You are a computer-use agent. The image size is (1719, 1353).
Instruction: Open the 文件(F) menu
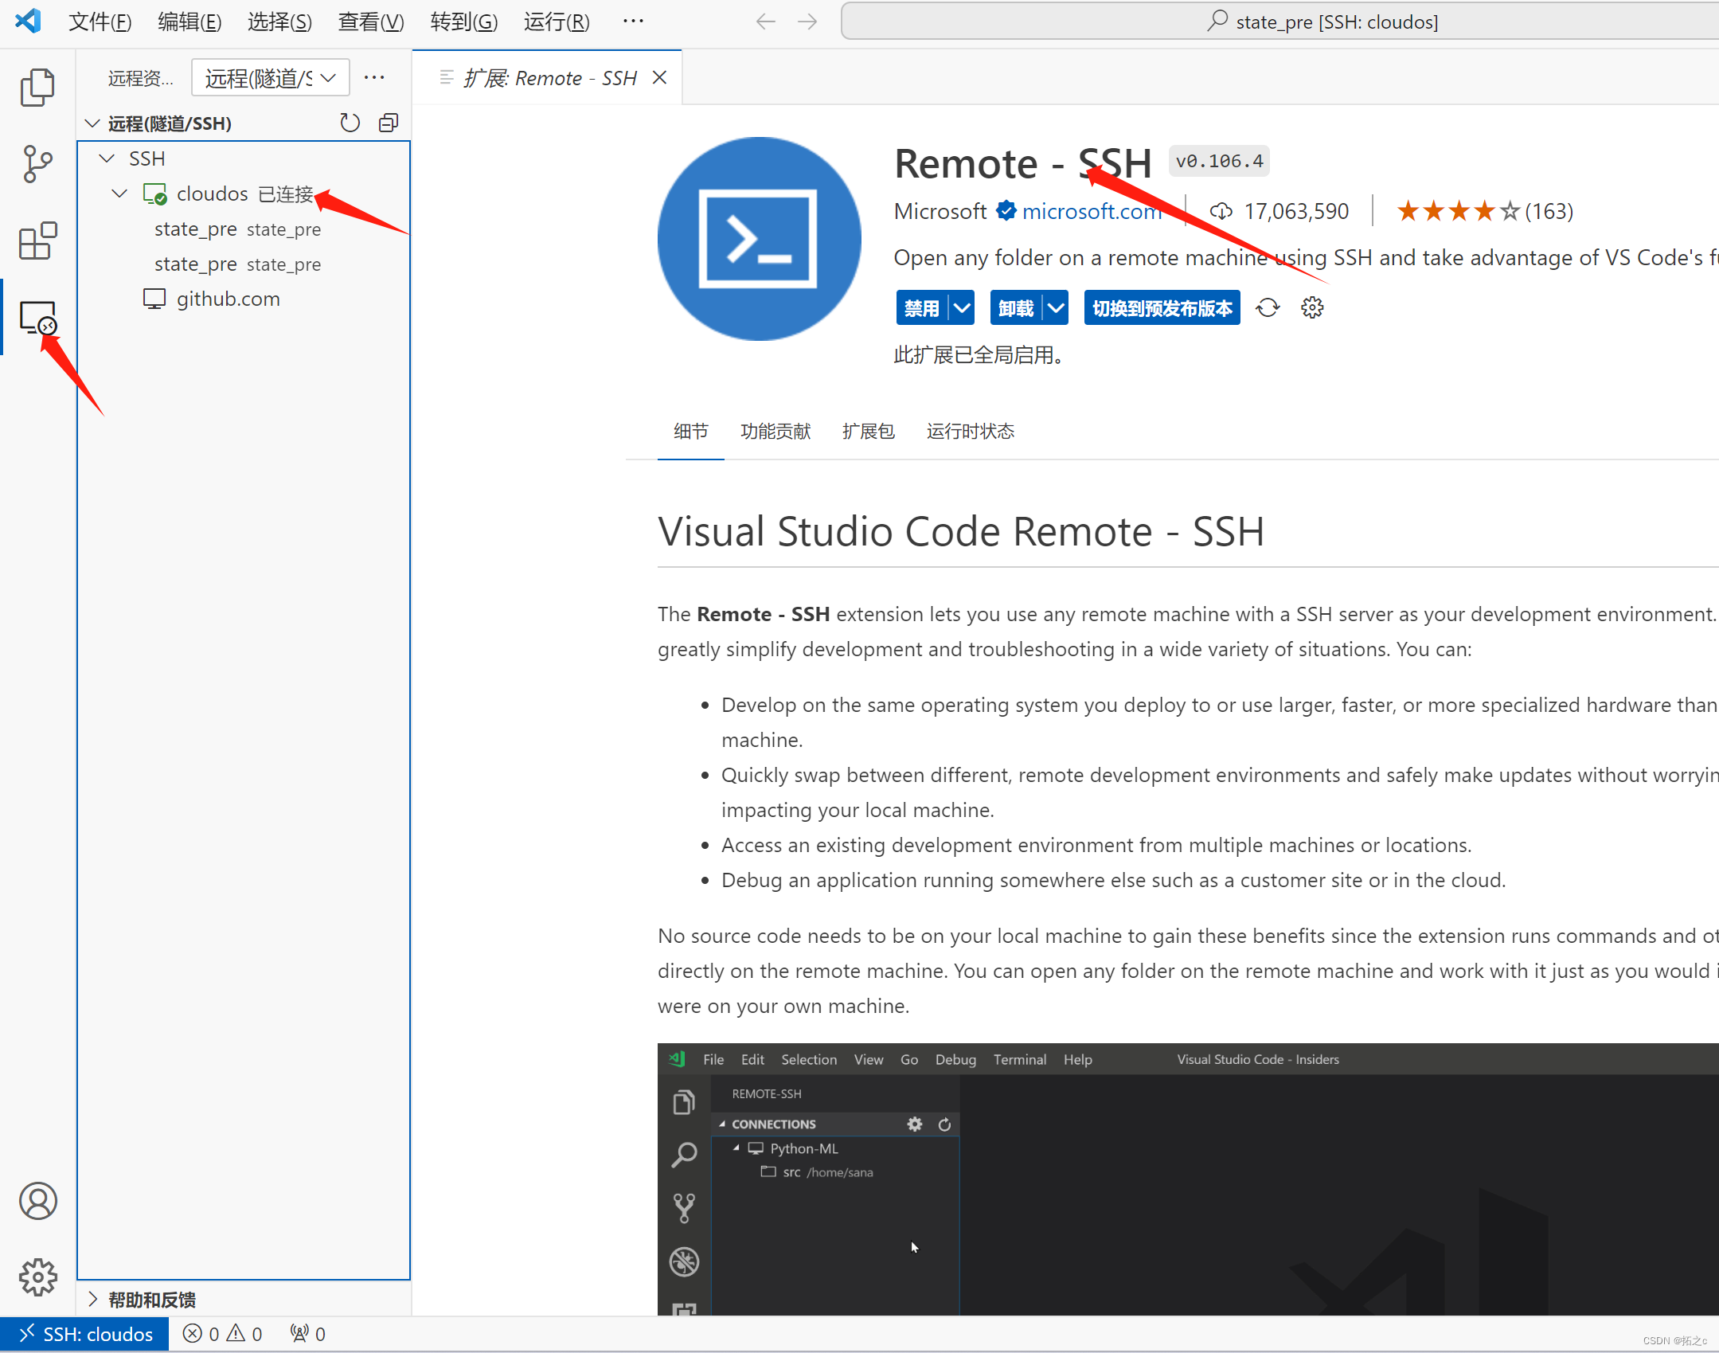(100, 22)
